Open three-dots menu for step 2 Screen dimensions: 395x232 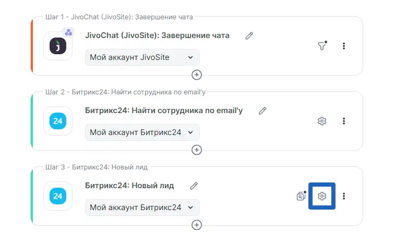coord(344,121)
